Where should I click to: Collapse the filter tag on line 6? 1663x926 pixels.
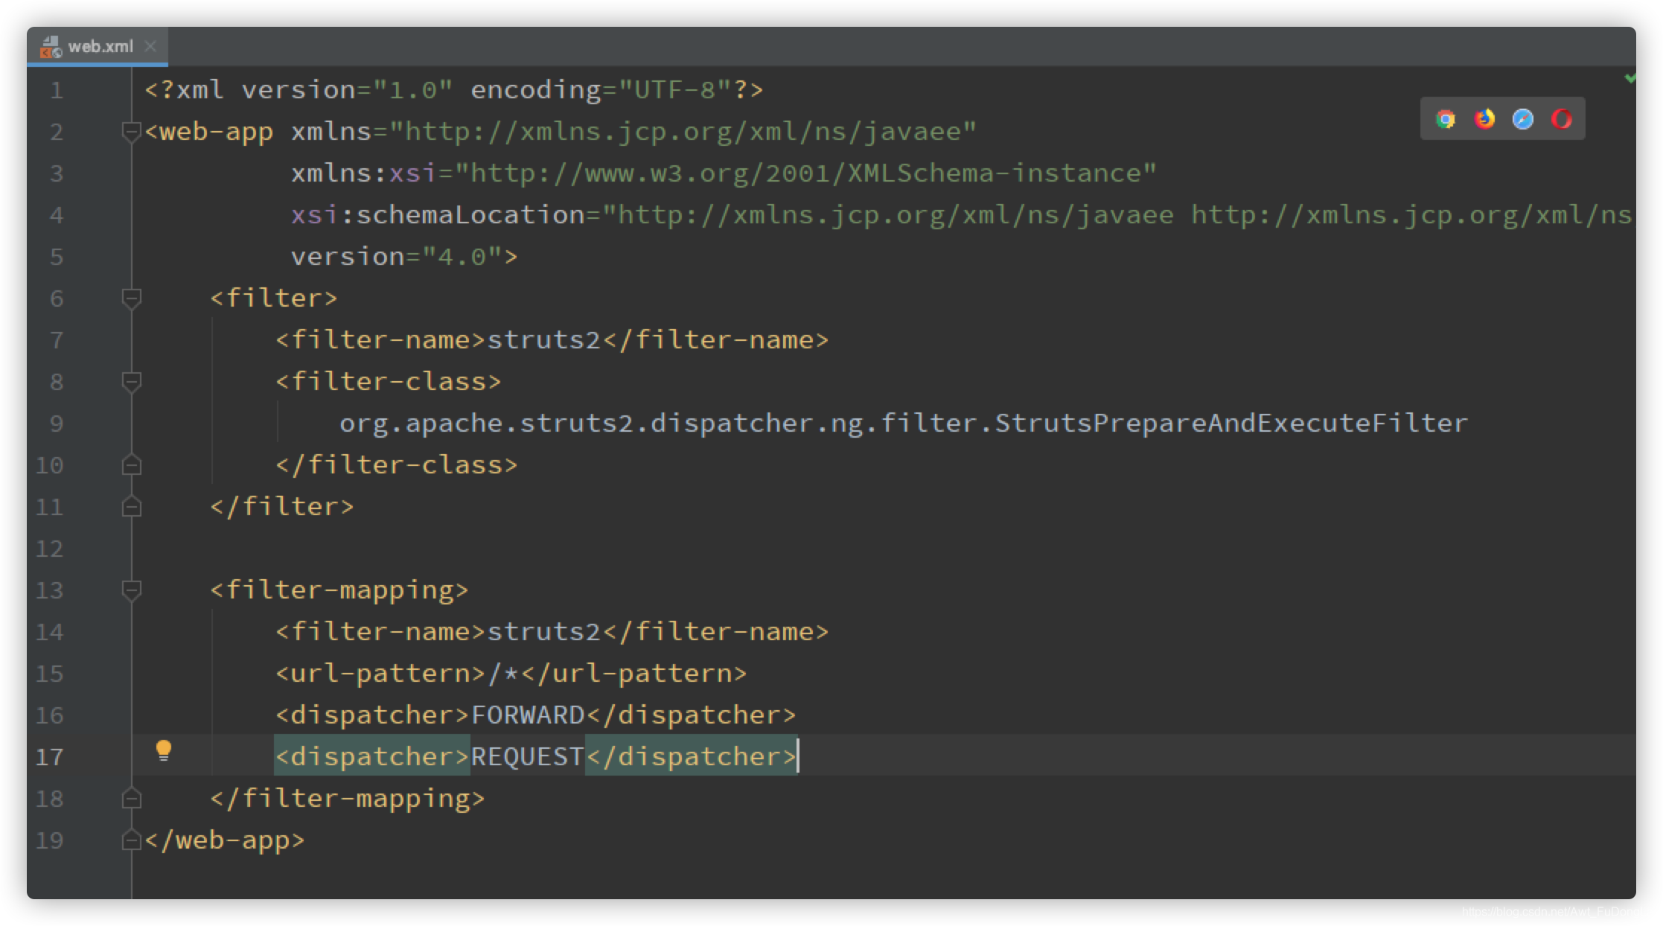131,299
